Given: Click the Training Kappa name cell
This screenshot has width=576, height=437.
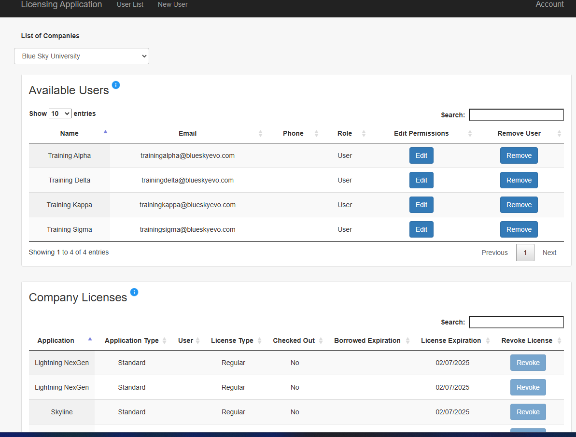Looking at the screenshot, I should click(70, 205).
